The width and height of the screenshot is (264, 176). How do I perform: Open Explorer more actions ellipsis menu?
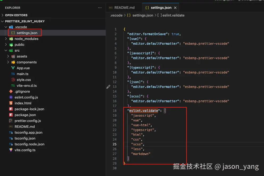pos(100,8)
